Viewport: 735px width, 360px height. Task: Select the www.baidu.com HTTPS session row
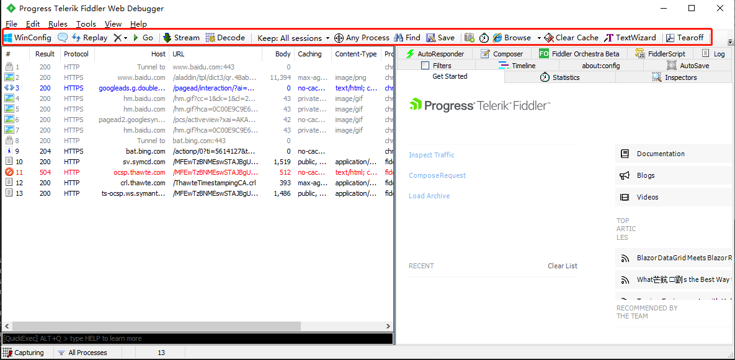pyautogui.click(x=197, y=77)
